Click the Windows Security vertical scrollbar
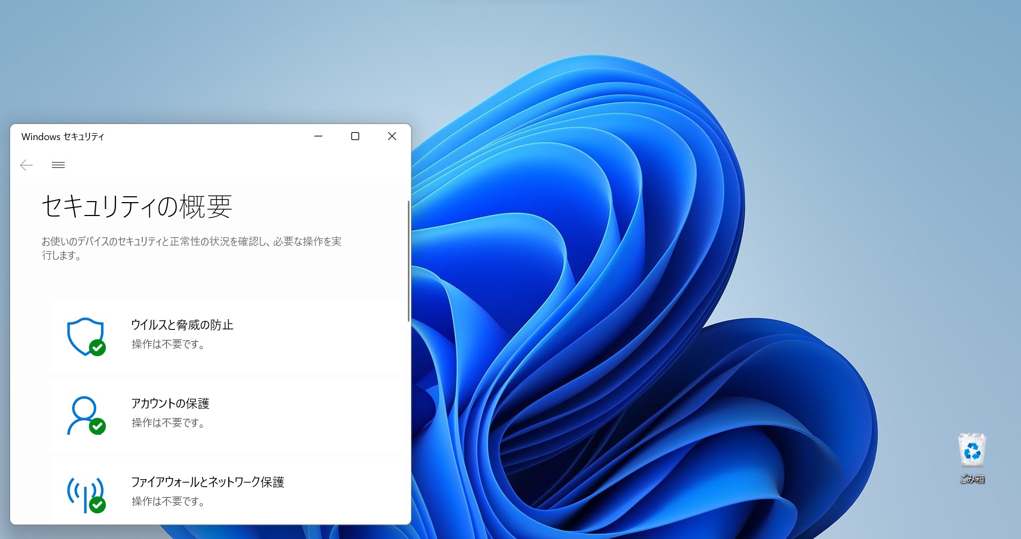The width and height of the screenshot is (1021, 539). click(408, 261)
